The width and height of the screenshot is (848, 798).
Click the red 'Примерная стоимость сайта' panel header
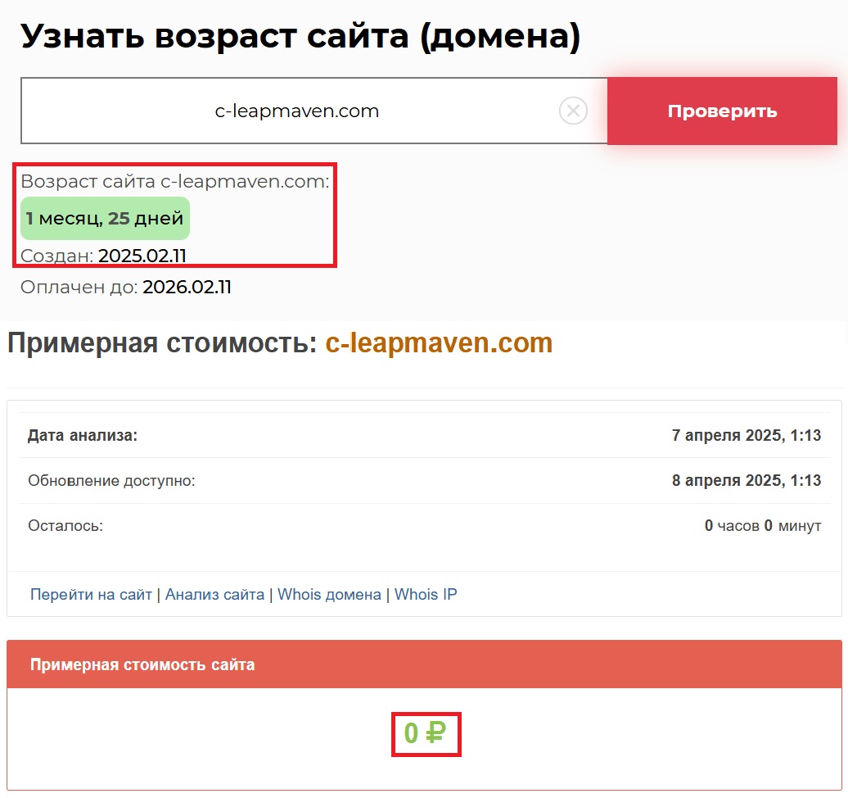pos(424,664)
